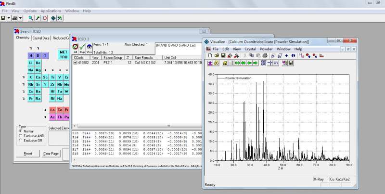This screenshot has height=194, width=385.
Task: Open dropdown arrow beside FindIt print icon
Action: pos(21,18)
